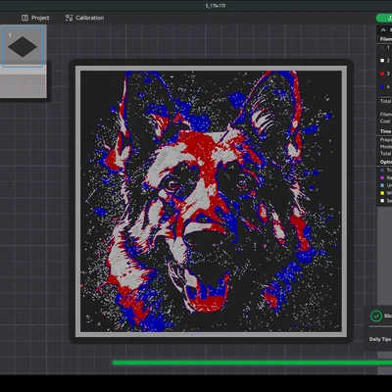392x392 pixels.
Task: Click the green export button at top right
Action: [384, 18]
